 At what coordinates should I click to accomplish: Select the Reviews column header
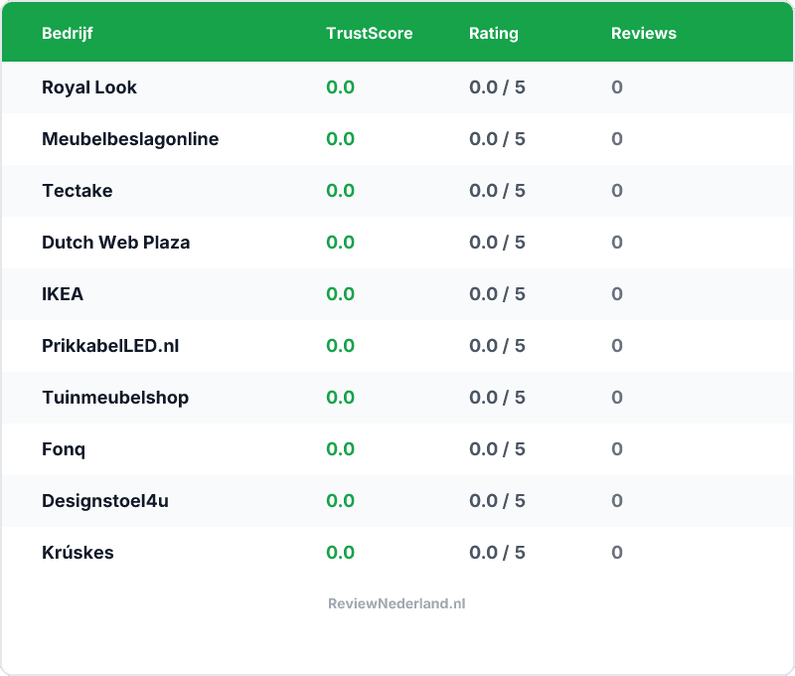pos(643,33)
